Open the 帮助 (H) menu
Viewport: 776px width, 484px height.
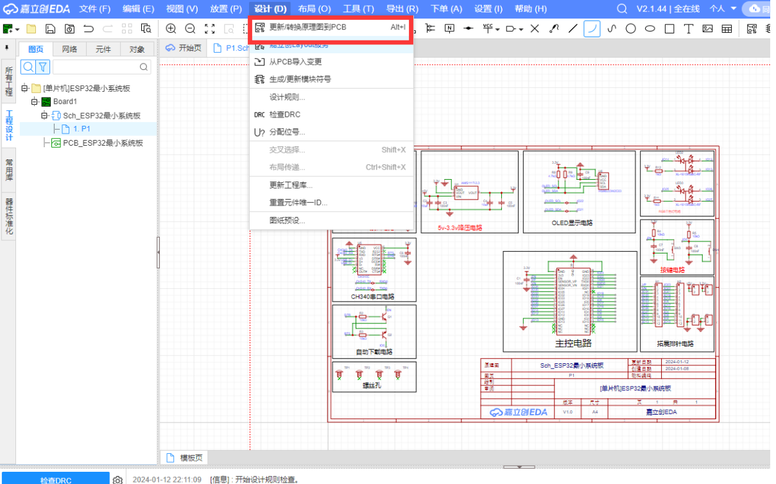[x=531, y=9]
